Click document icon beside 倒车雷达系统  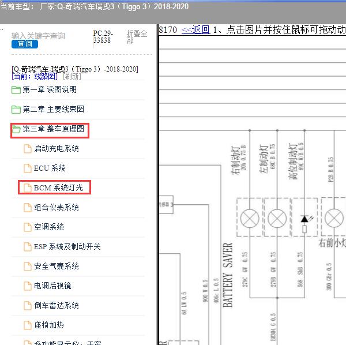tap(28, 306)
